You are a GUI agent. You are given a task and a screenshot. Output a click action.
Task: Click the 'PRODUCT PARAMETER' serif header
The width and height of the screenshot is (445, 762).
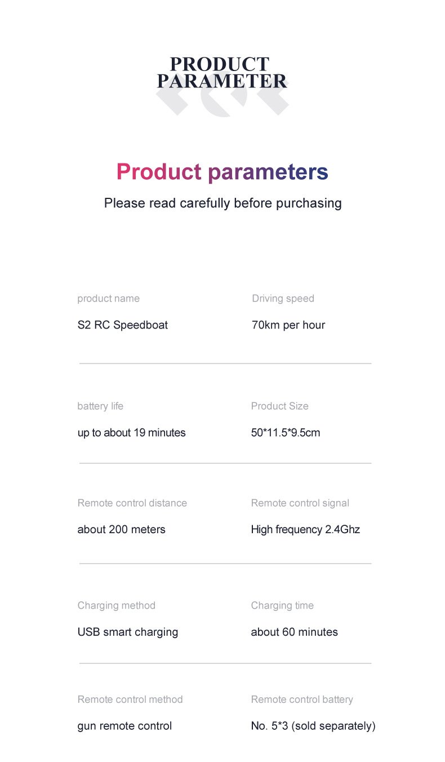coord(222,73)
